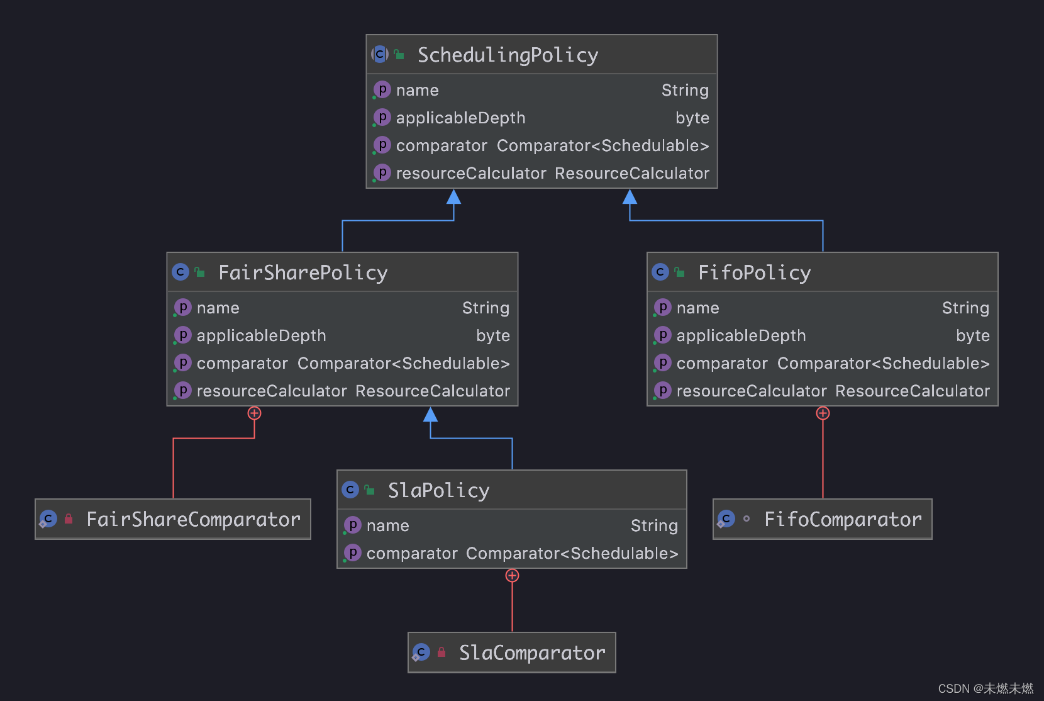
Task: Select ResourceCalculator type in SchedulingPolicy
Action: pos(631,174)
